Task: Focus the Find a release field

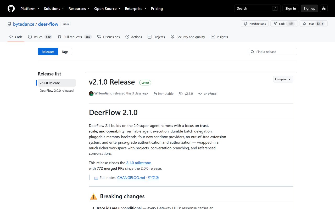Action: pos(273,52)
